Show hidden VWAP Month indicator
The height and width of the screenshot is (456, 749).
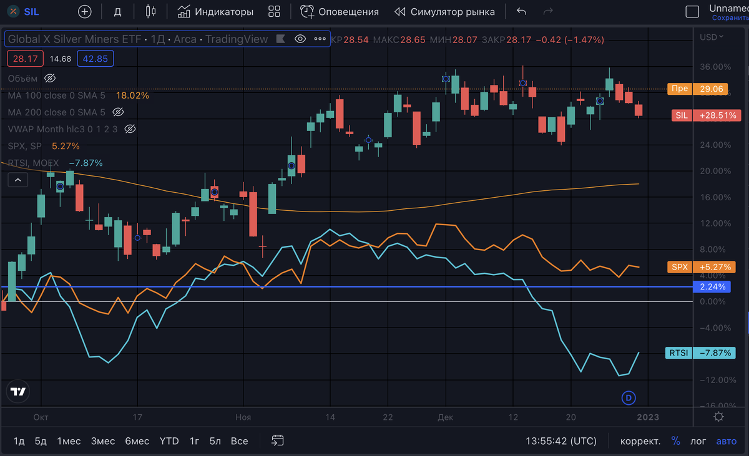coord(130,129)
